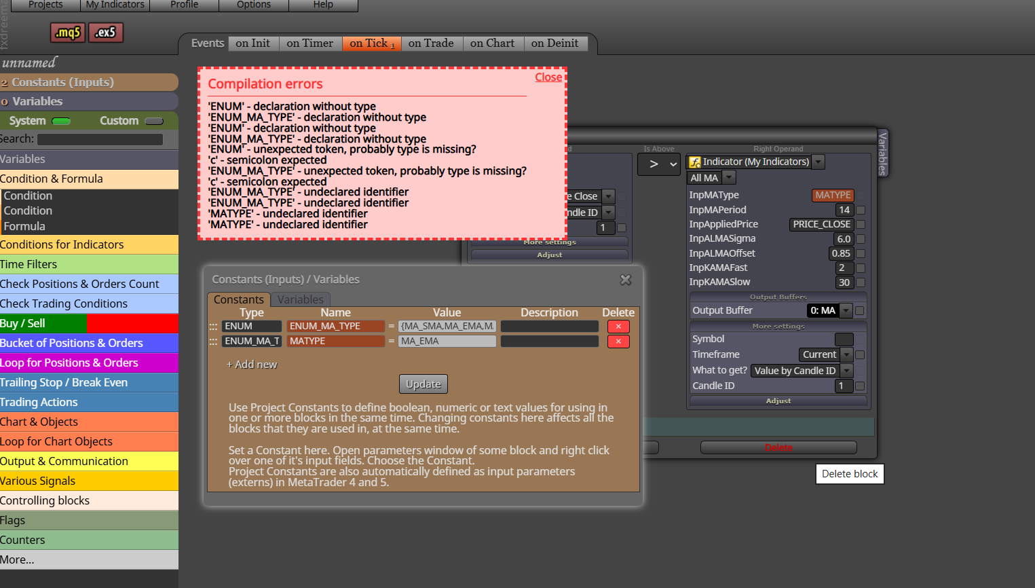This screenshot has width=1035, height=588.
Task: Select the Time Filters category
Action: [89, 265]
